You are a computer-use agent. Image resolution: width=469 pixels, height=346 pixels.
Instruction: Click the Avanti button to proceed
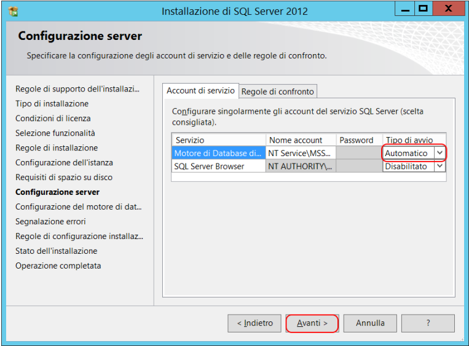click(x=312, y=323)
